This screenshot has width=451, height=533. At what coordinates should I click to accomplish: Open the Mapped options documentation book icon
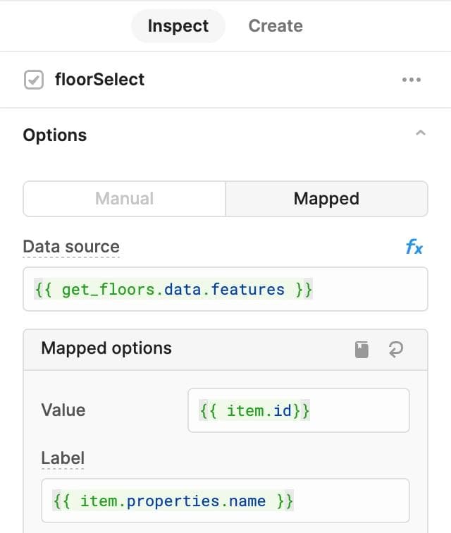pos(362,350)
